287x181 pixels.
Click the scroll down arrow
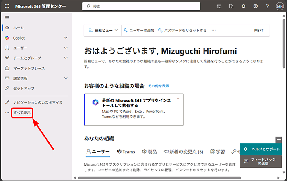click(x=283, y=172)
